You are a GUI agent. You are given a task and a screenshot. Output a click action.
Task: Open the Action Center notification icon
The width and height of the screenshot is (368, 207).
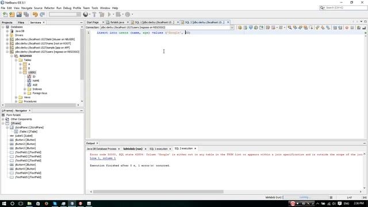tap(340, 204)
